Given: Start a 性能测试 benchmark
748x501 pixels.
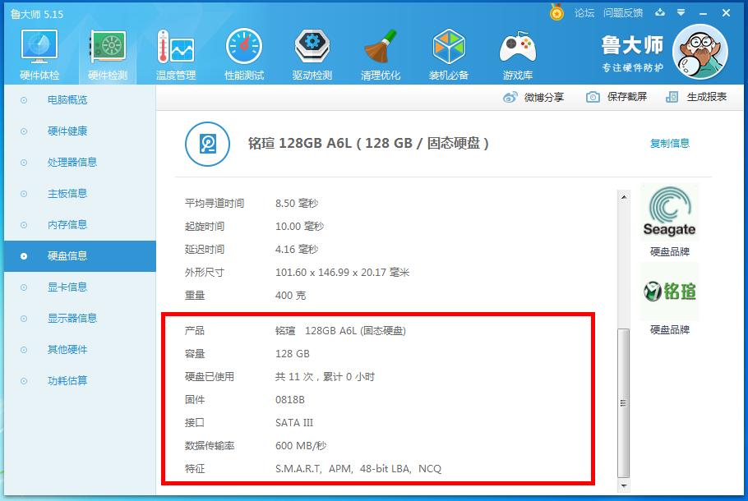Looking at the screenshot, I should pos(244,52).
